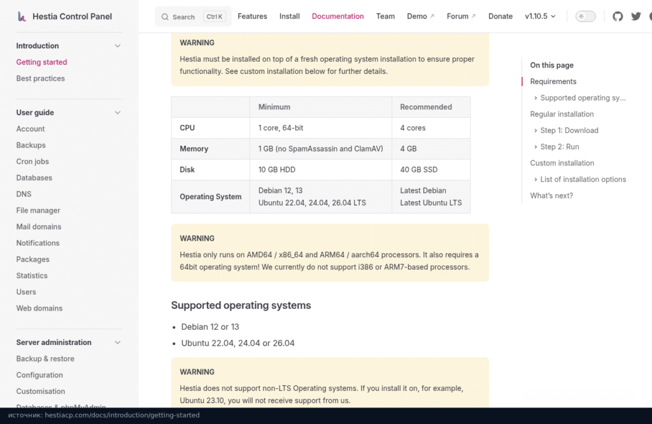
Task: Open the Twitter icon link
Action: coord(636,16)
